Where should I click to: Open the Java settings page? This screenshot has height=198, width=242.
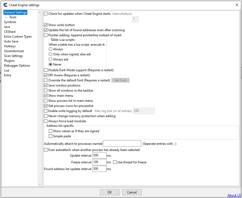[7, 27]
